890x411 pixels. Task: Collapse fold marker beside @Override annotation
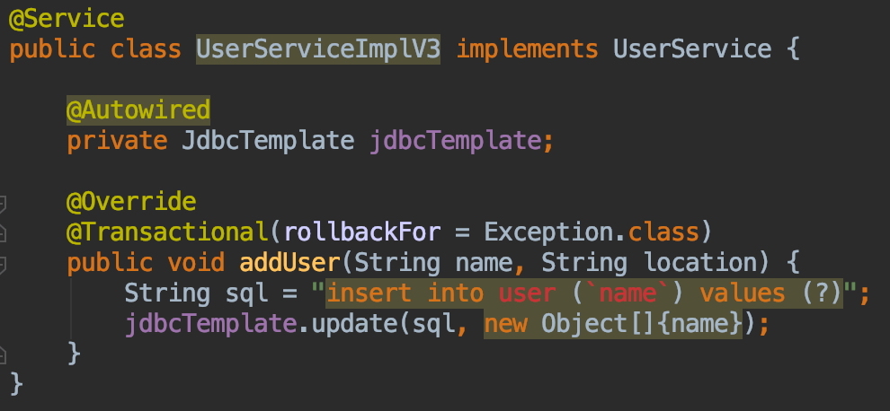pyautogui.click(x=3, y=203)
